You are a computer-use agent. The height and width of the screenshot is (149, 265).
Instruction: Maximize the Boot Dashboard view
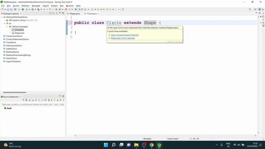pyautogui.click(x=63, y=96)
